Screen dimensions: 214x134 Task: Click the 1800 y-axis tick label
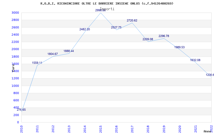pyautogui.click(x=16, y=57)
